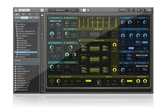Click the Panning stereo knob
This screenshot has width=166, height=107.
point(130,22)
